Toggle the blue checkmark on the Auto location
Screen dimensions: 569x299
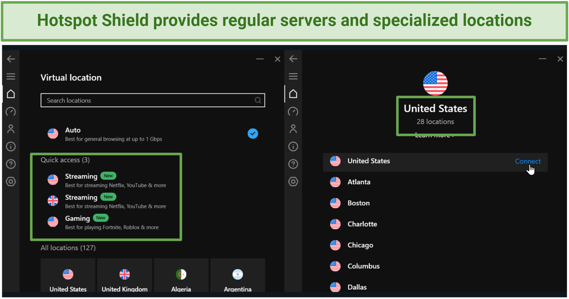coord(253,134)
